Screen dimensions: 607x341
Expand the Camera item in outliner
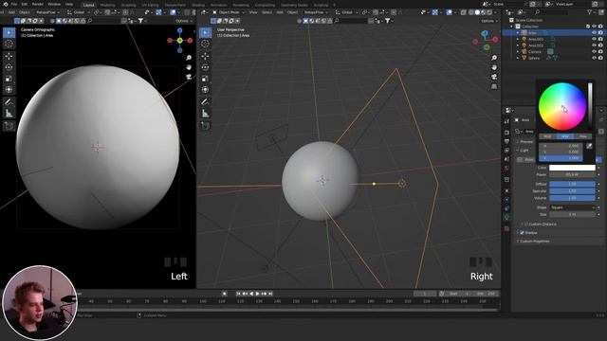tap(518, 51)
